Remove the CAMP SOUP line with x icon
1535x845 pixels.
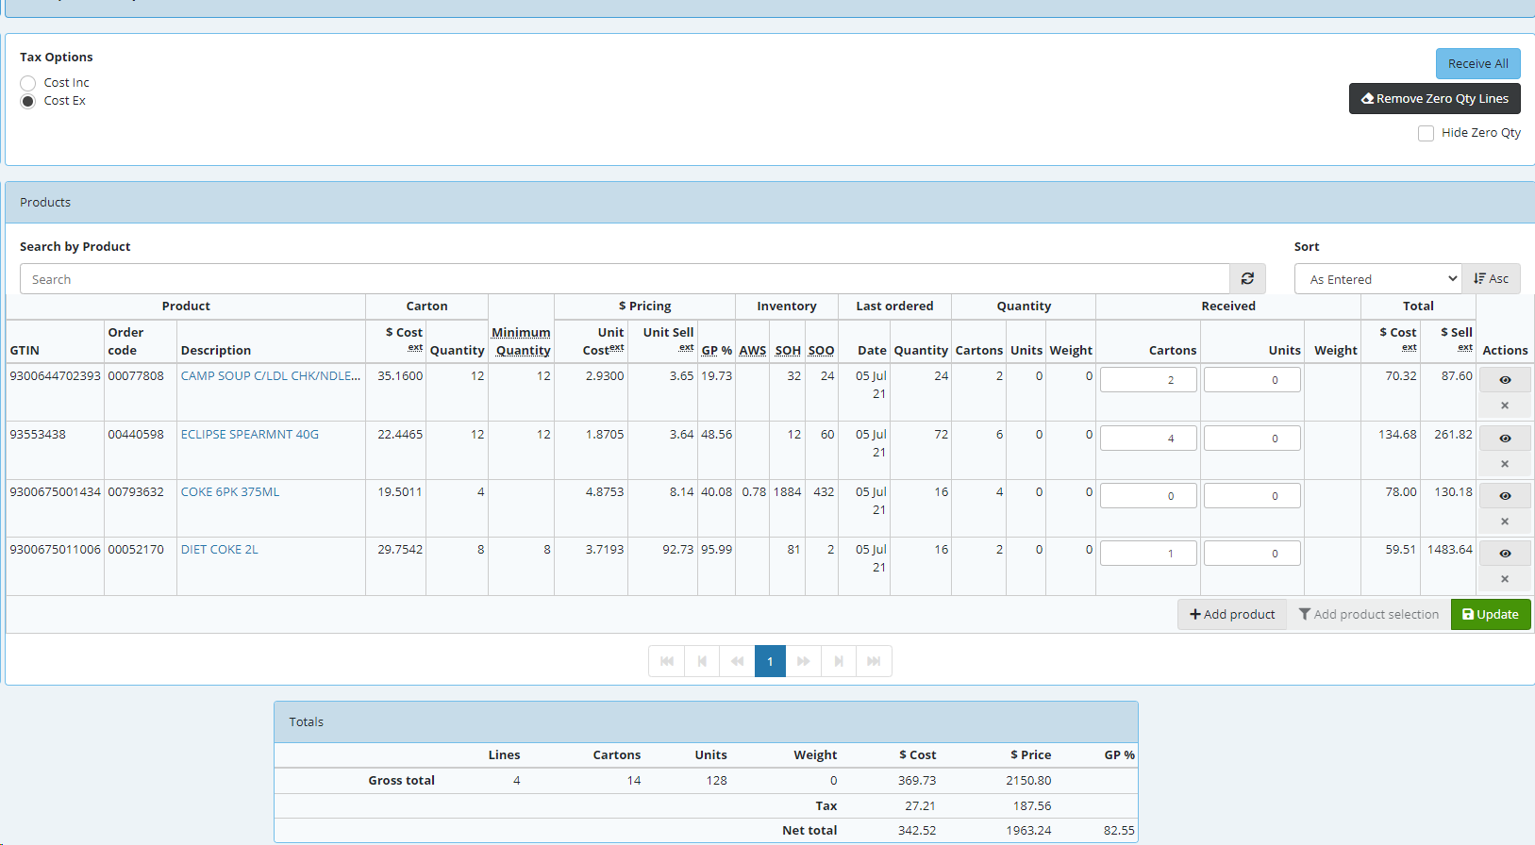tap(1505, 406)
